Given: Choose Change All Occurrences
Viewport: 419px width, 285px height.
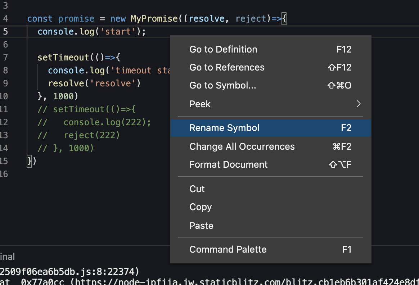Looking at the screenshot, I should click(x=270, y=147).
